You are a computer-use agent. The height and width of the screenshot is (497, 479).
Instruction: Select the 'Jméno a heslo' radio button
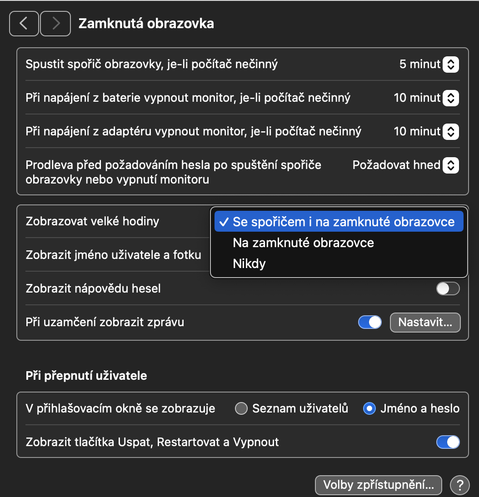pos(369,409)
